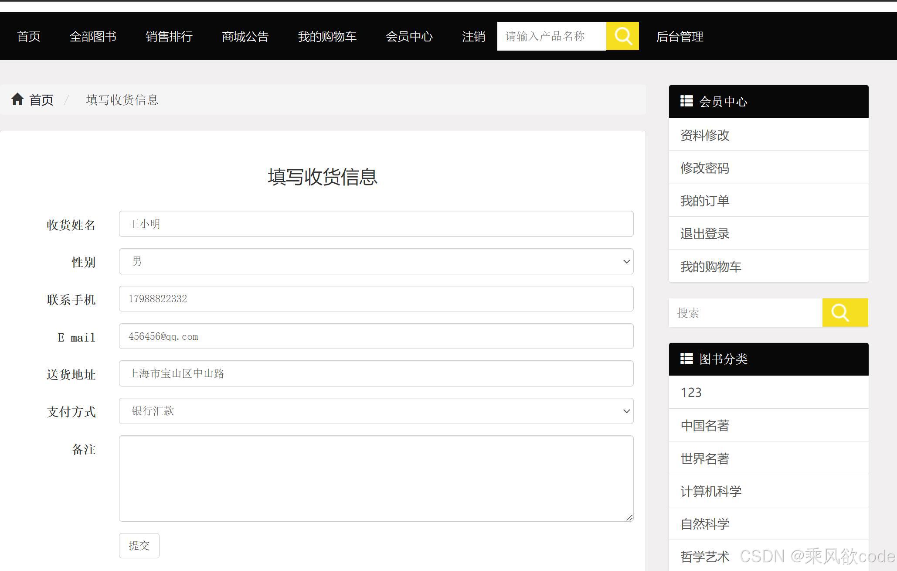Click the list icon beside 会员中心 header

pos(686,101)
